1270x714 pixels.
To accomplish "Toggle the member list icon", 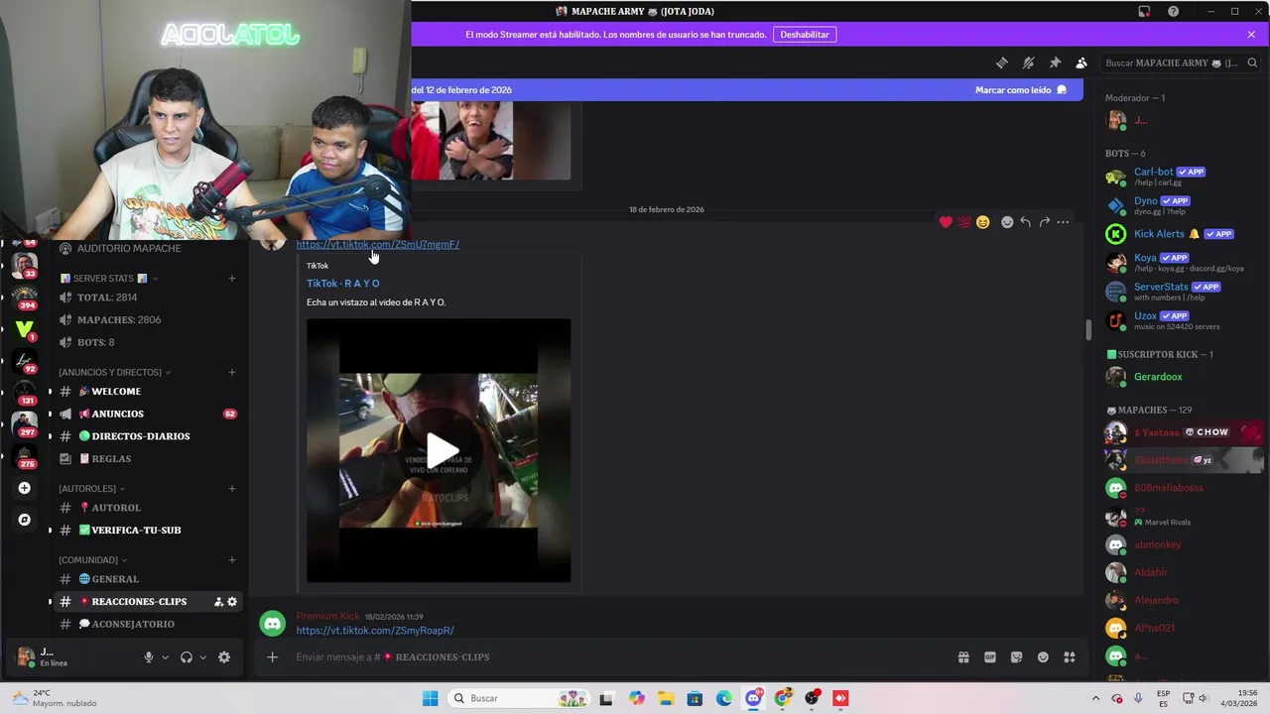I will pos(1081,62).
